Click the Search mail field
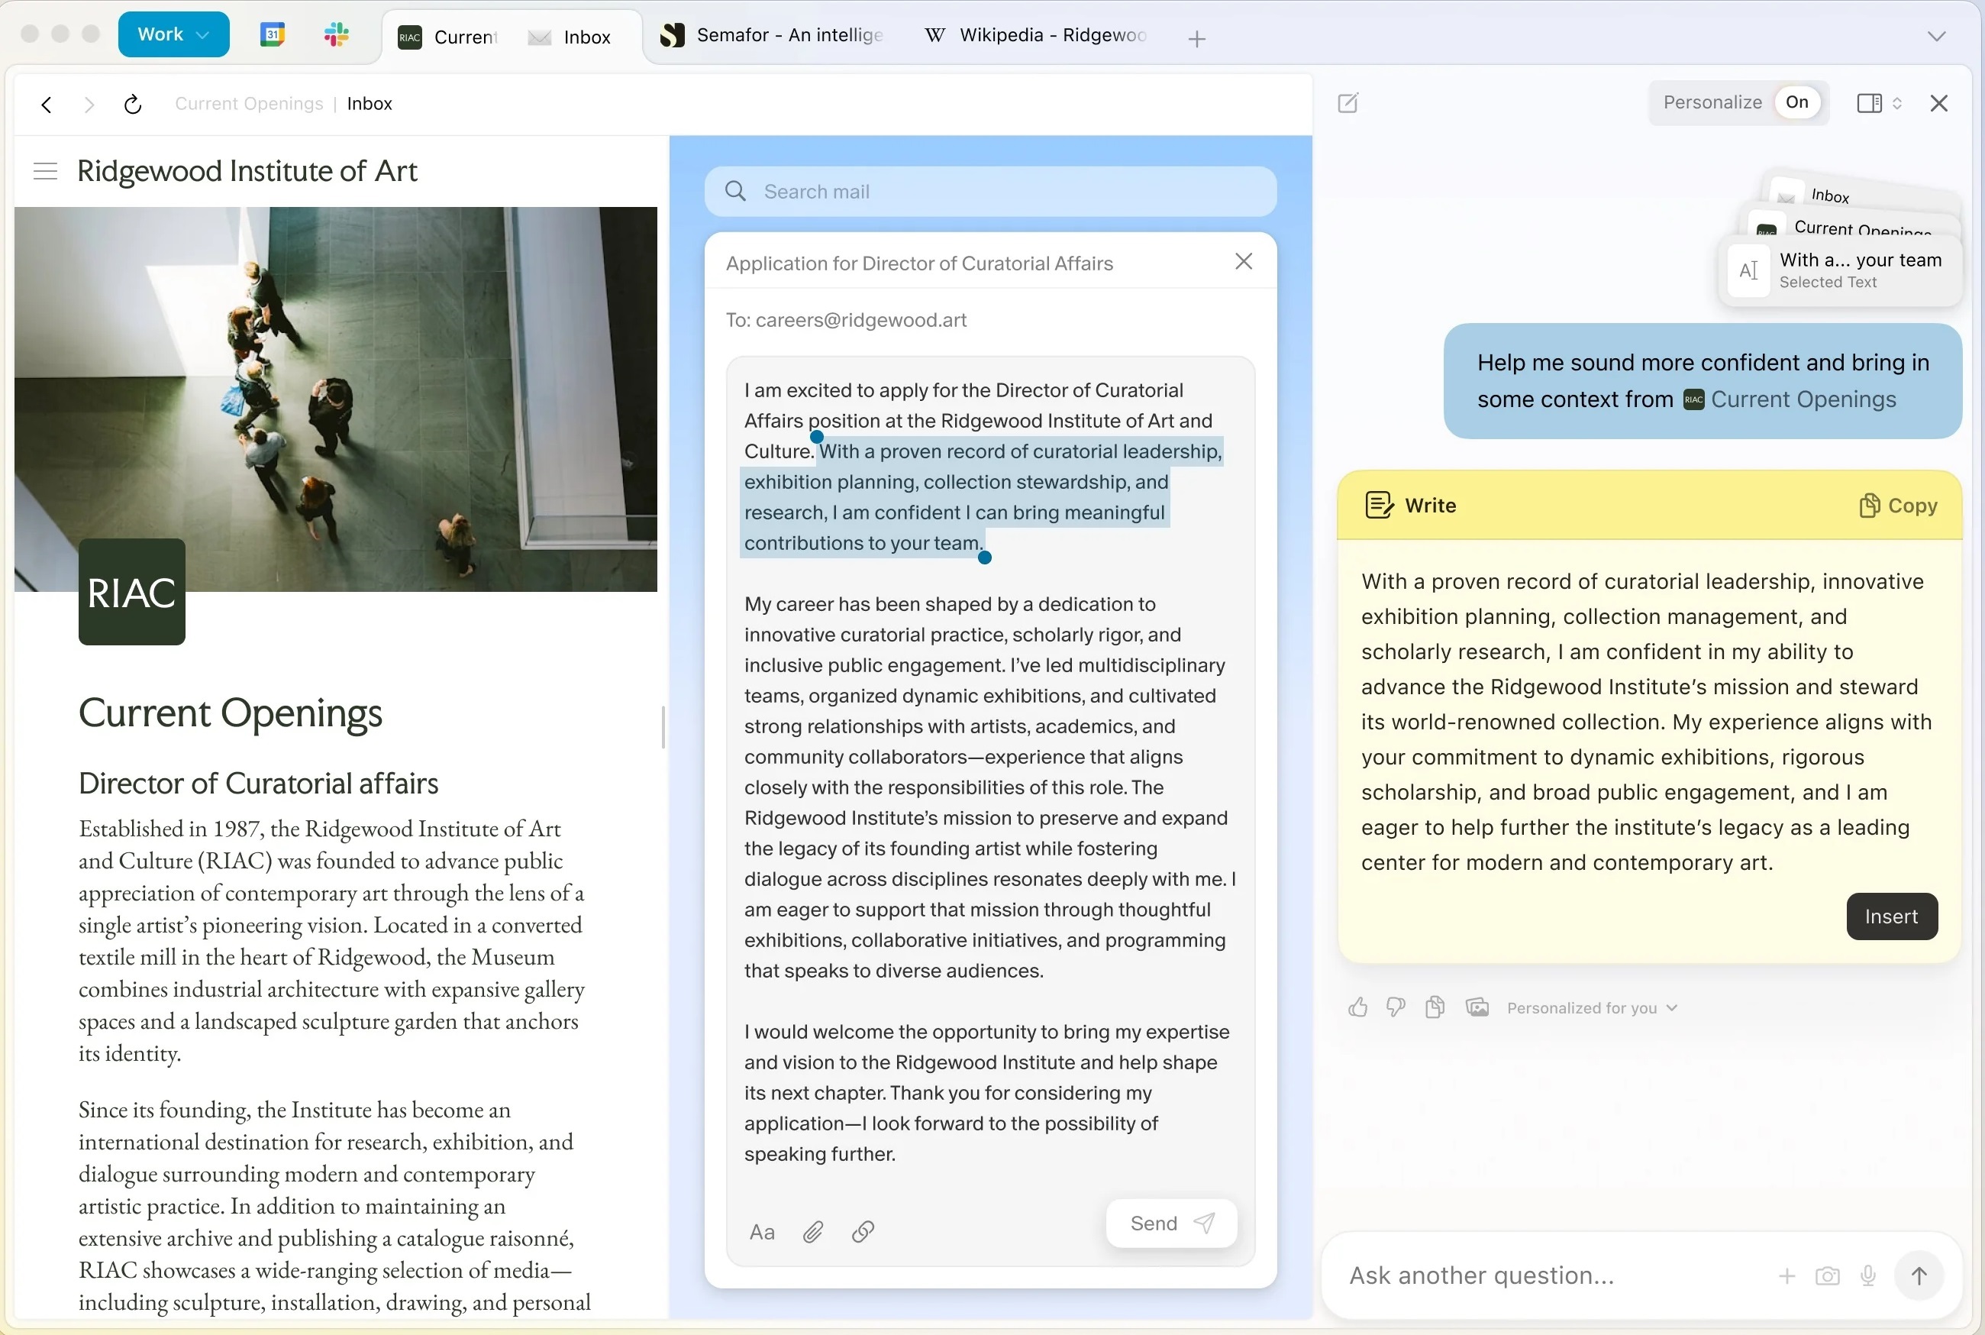Viewport: 1985px width, 1335px height. [x=989, y=192]
